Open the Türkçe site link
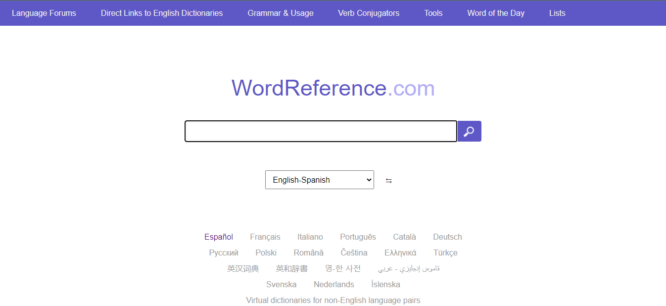The image size is (666, 306). [x=446, y=253]
